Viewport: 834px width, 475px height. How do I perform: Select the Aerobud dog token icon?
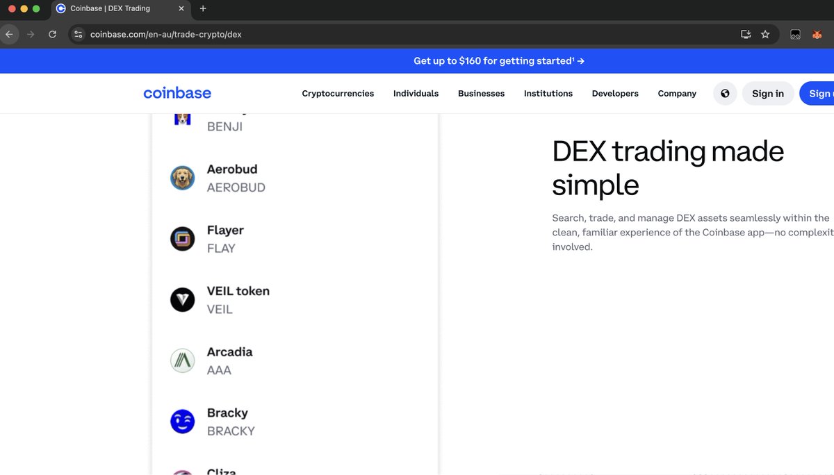point(183,178)
